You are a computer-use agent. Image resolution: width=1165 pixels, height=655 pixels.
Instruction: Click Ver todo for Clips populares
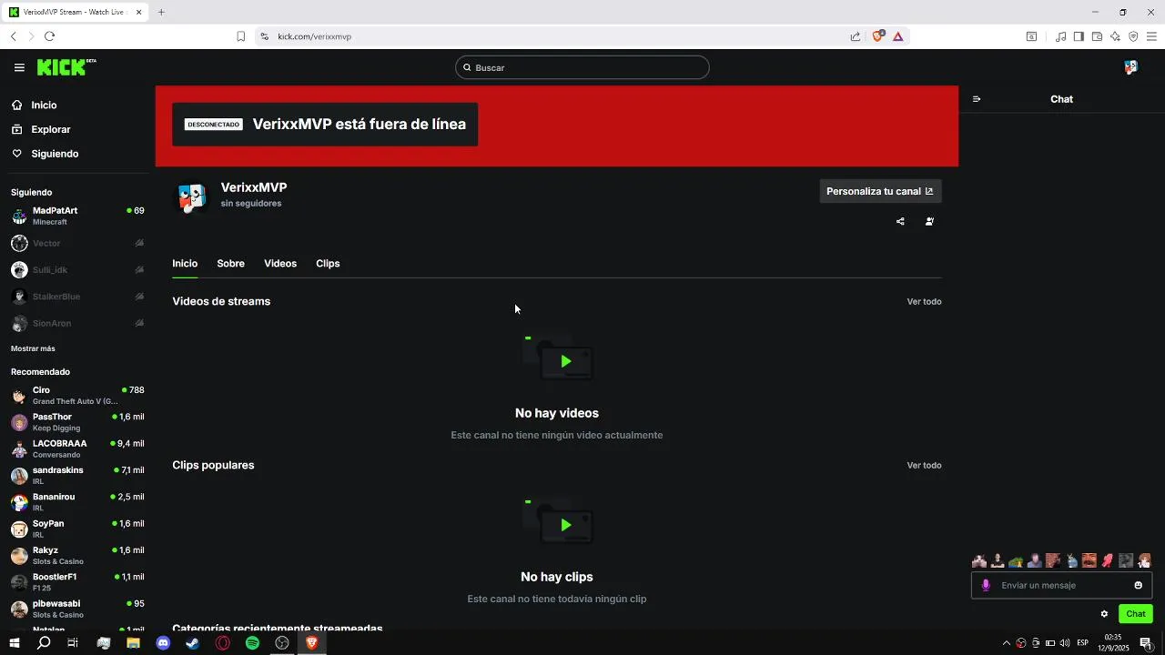click(924, 465)
